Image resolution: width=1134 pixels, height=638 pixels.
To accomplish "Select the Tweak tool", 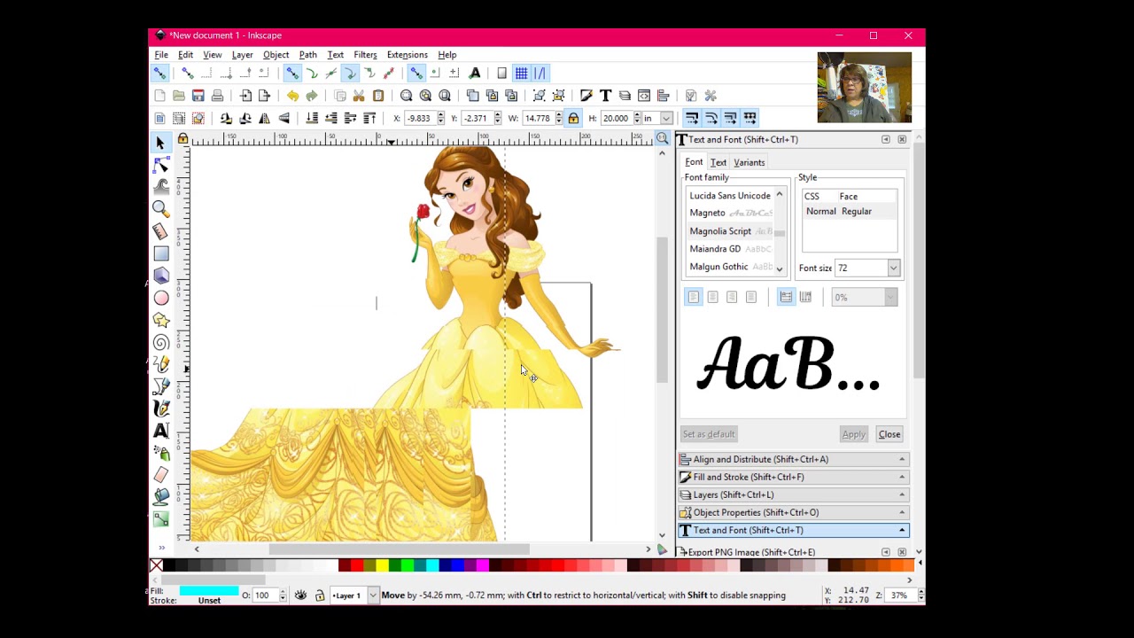I will click(160, 187).
